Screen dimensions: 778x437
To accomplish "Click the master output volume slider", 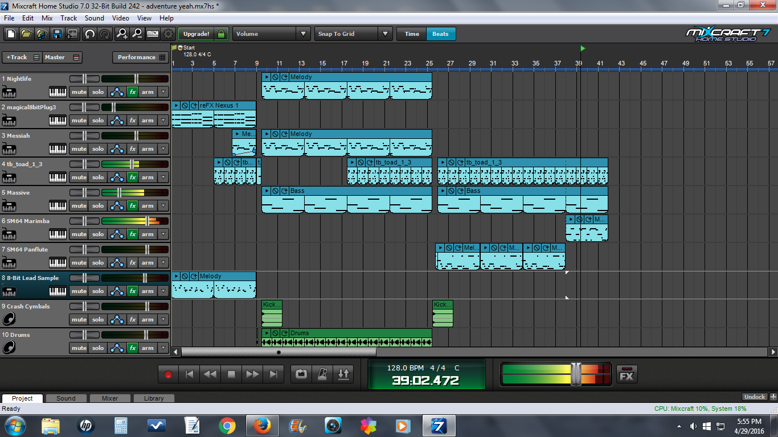I will (x=575, y=374).
